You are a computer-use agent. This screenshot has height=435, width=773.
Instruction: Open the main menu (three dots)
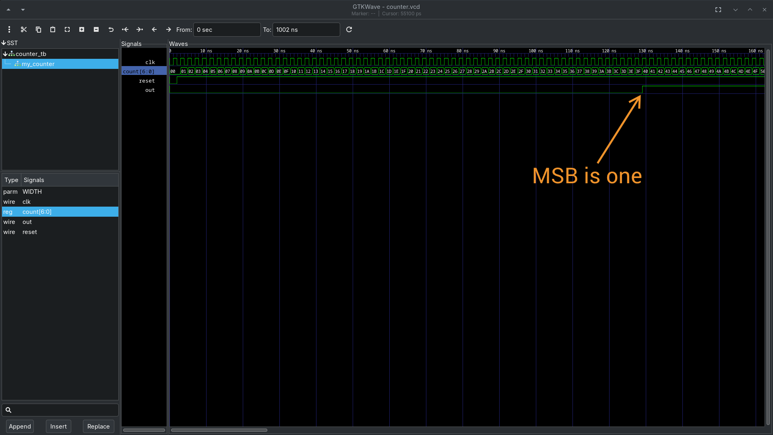tap(9, 29)
